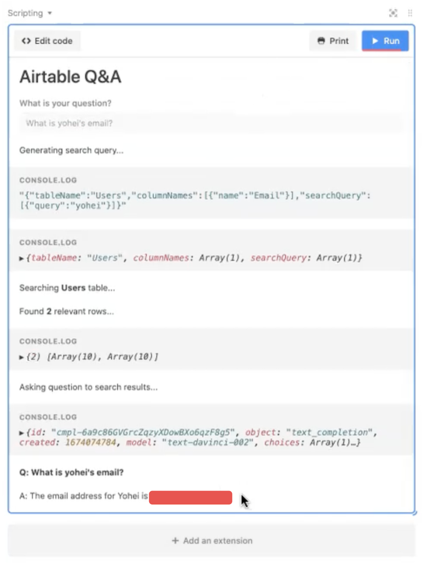Click the Print button label

339,41
